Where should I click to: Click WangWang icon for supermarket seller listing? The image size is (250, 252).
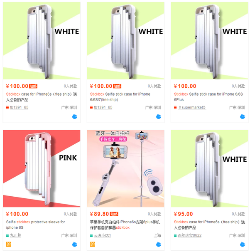pos(243,116)
